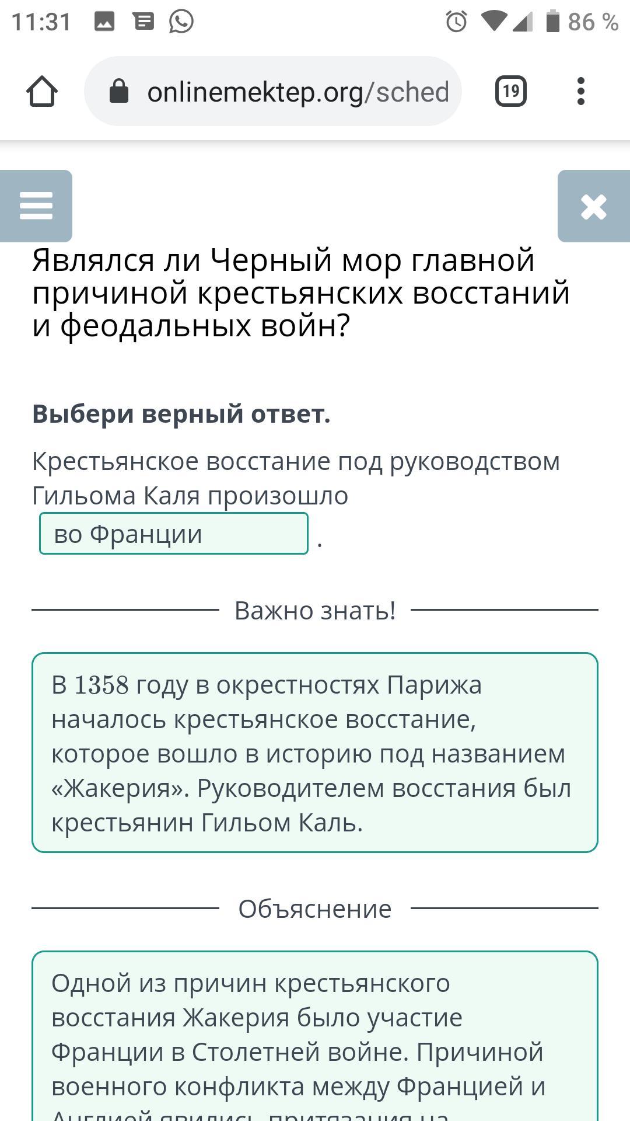The image size is (630, 1121).
Task: Tap the padlock site security icon
Action: 119,92
